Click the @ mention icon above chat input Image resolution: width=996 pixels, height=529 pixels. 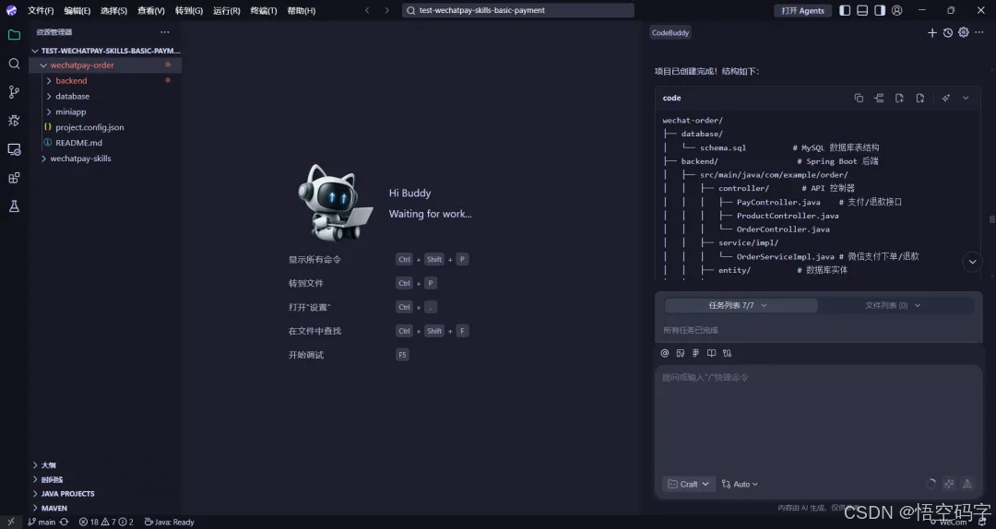coord(665,353)
